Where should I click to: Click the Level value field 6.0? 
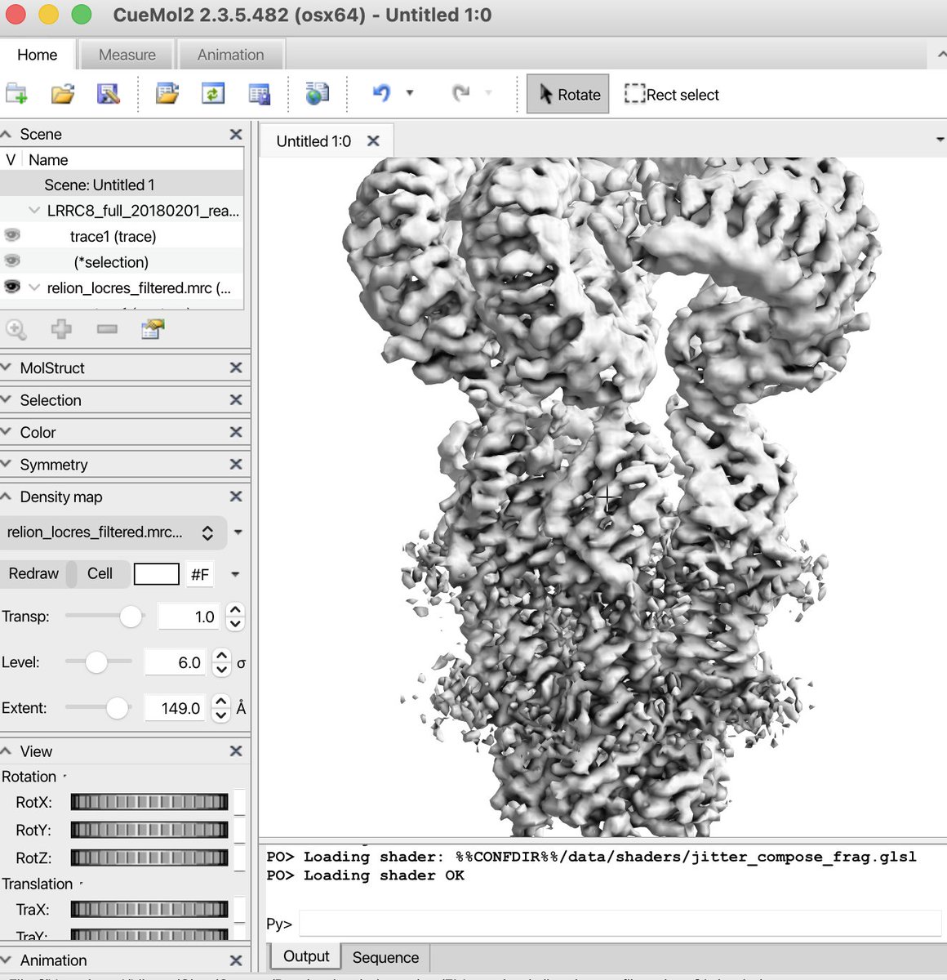pyautogui.click(x=176, y=662)
